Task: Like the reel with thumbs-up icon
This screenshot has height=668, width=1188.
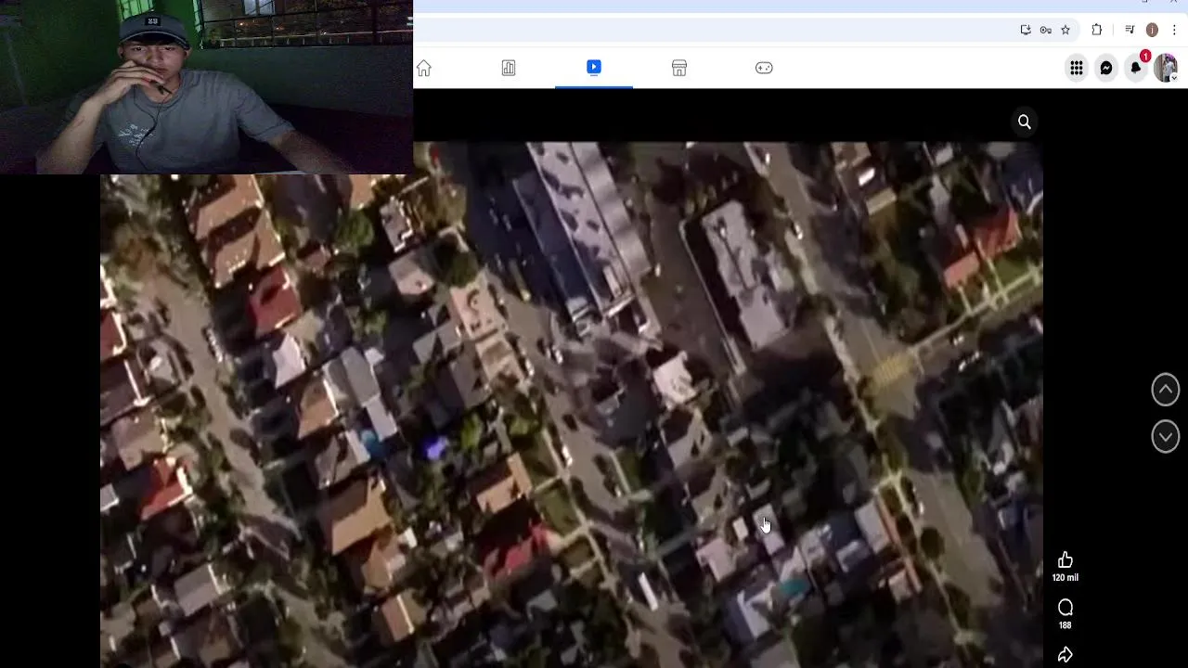Action: click(1065, 559)
